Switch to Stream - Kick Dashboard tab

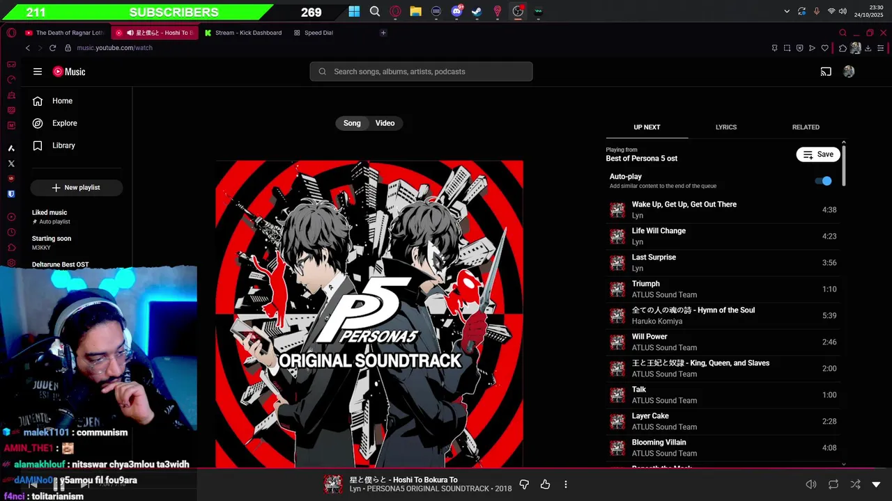pyautogui.click(x=244, y=33)
